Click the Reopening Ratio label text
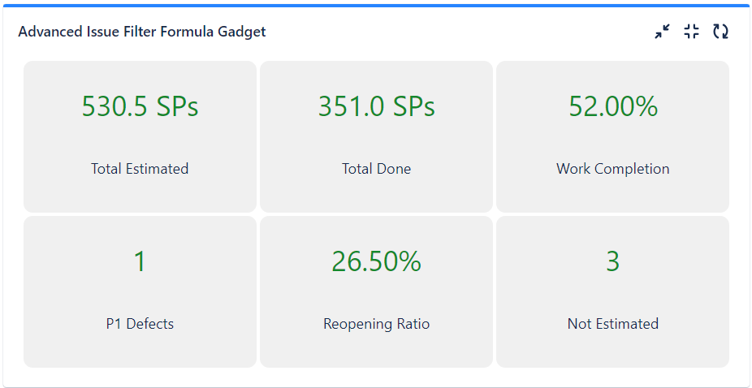 point(377,324)
